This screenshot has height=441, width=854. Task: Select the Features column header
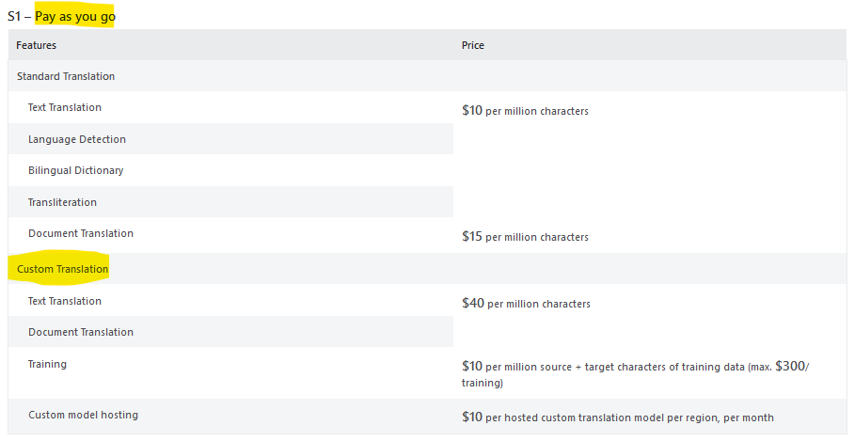pyautogui.click(x=36, y=45)
